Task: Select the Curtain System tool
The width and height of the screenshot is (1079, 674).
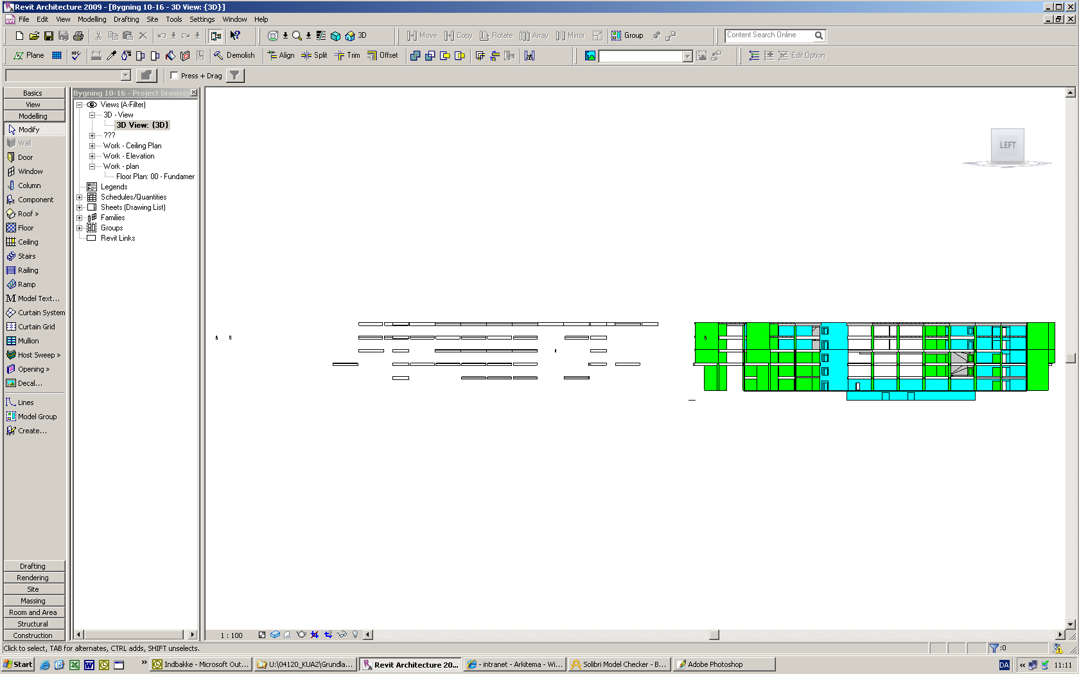Action: 36,313
